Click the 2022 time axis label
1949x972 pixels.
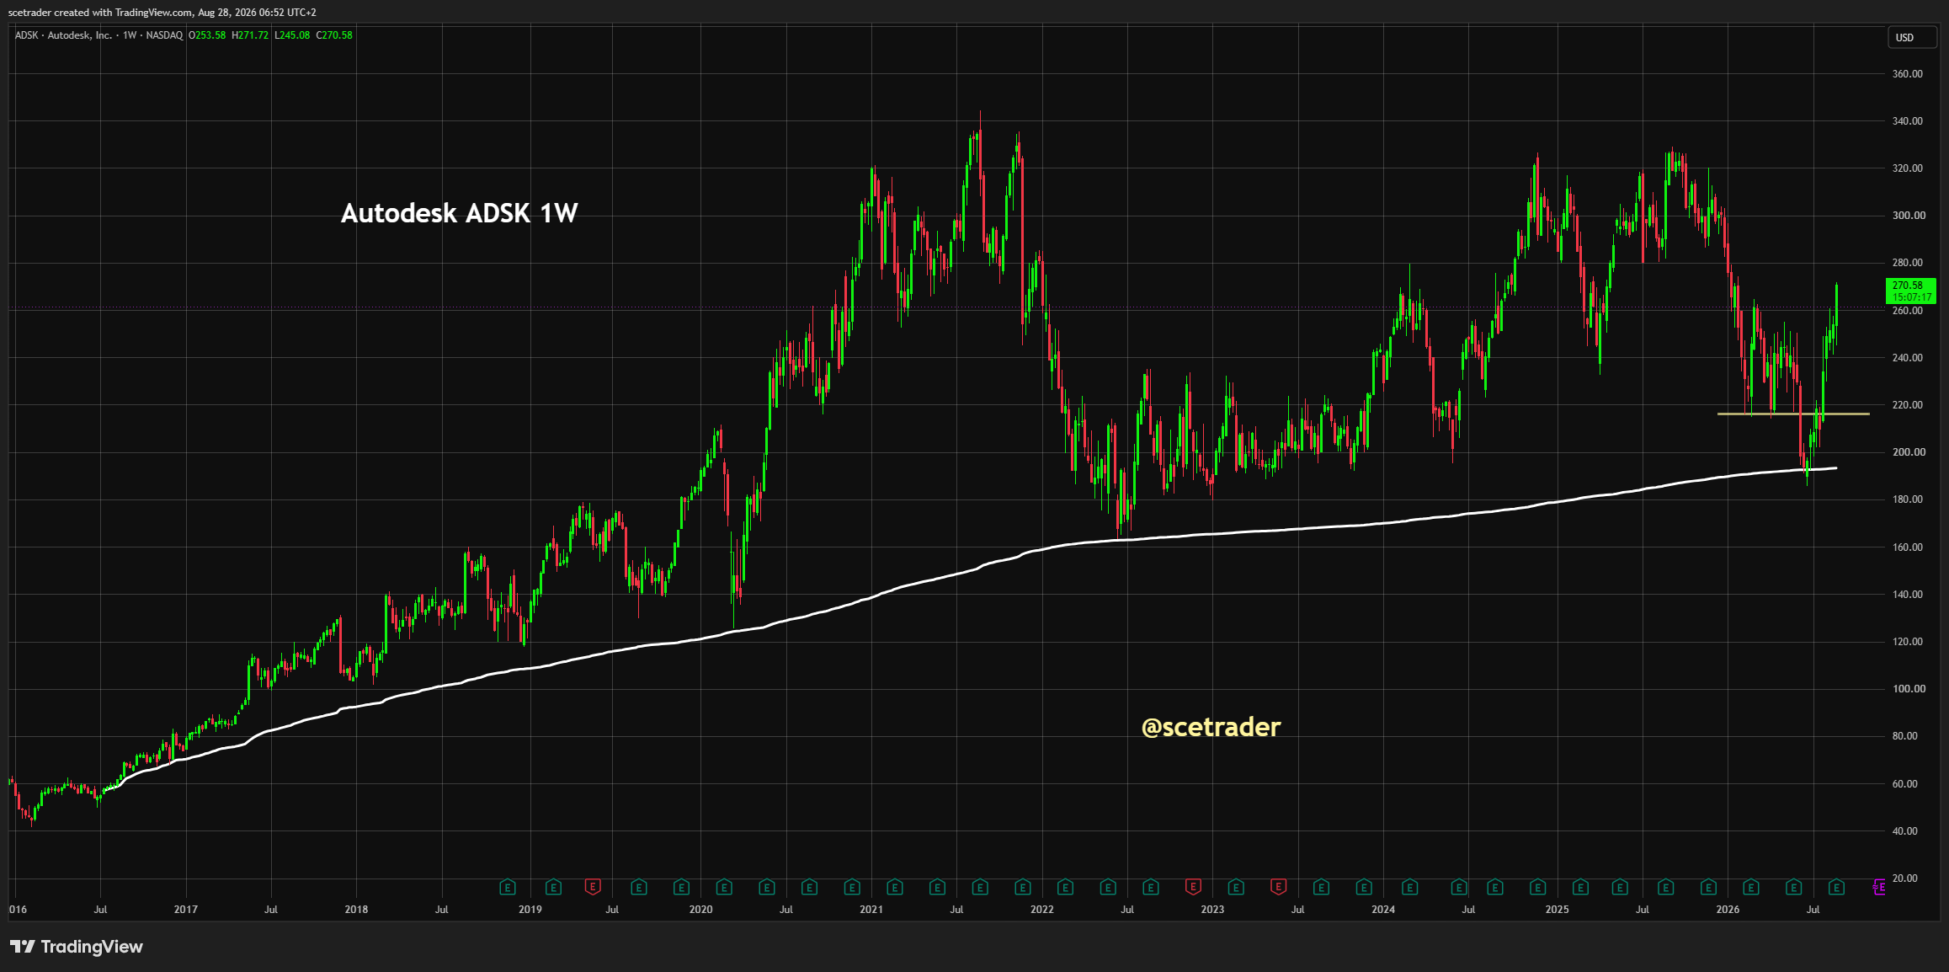(1042, 910)
